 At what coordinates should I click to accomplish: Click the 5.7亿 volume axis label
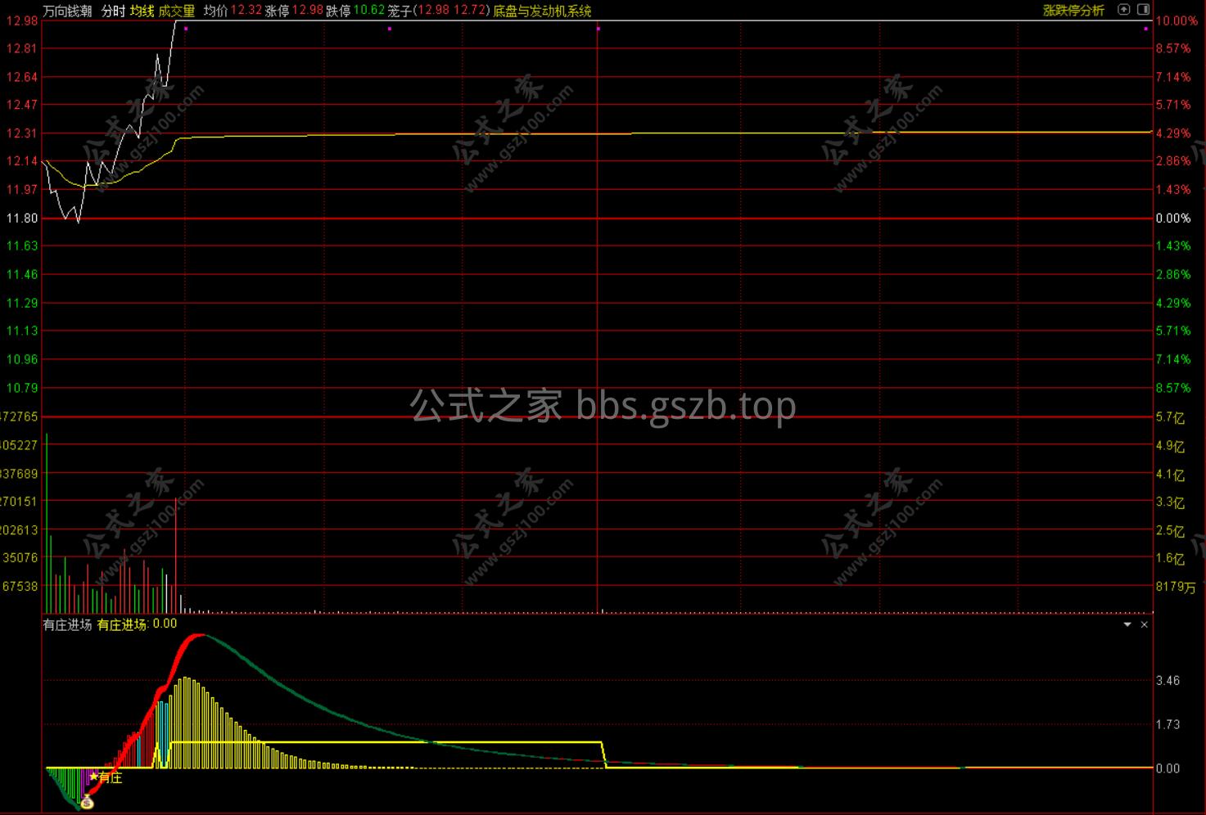(1171, 417)
